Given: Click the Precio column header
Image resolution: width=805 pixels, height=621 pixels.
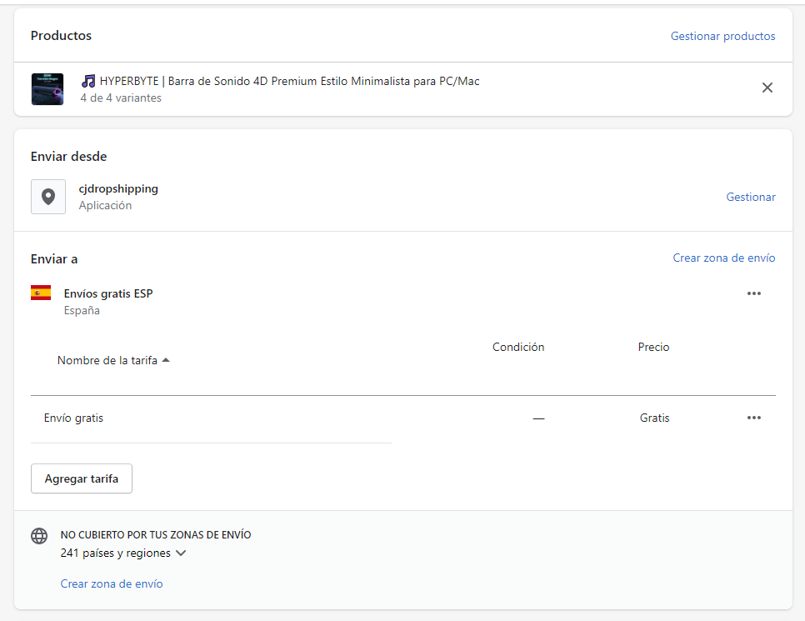Looking at the screenshot, I should tap(653, 347).
